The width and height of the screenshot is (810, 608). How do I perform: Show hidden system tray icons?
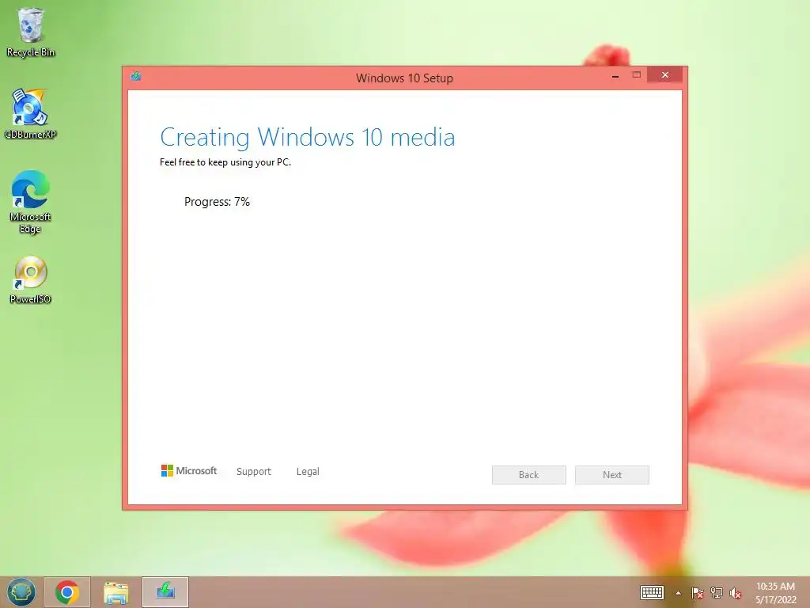pyautogui.click(x=678, y=593)
